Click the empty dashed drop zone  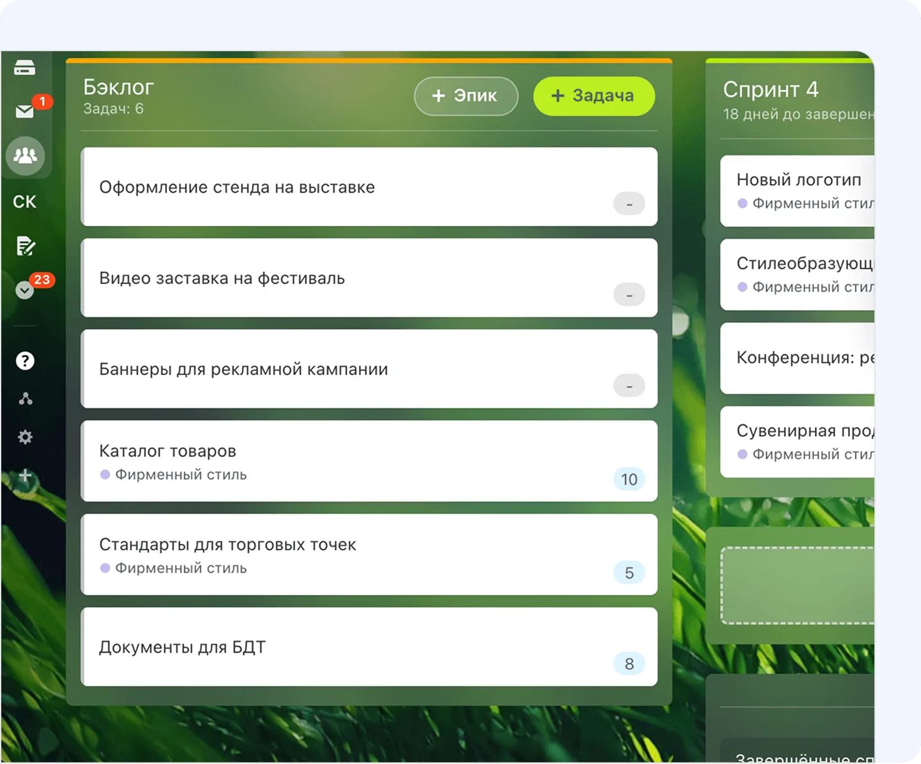[x=797, y=585]
